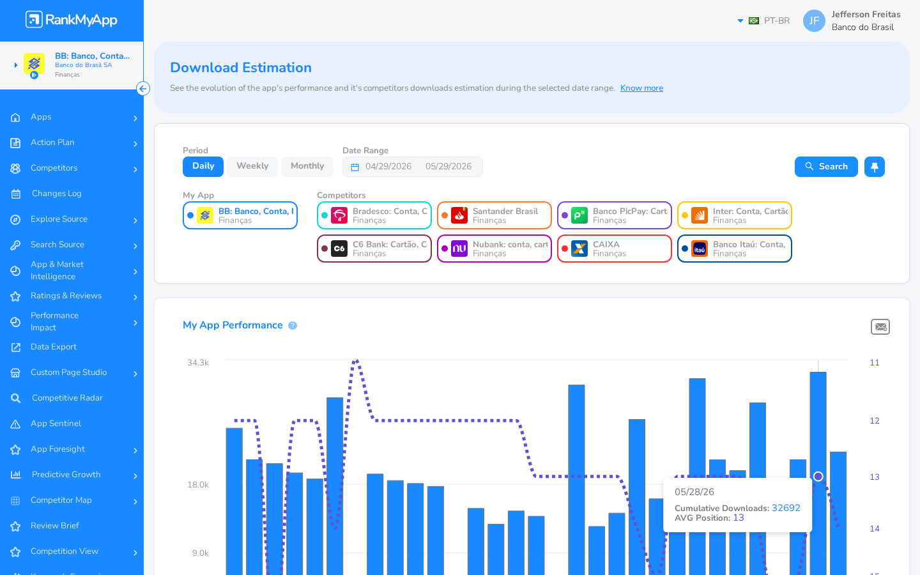
Task: Click the Apps home icon in sidebar
Action: 15,118
